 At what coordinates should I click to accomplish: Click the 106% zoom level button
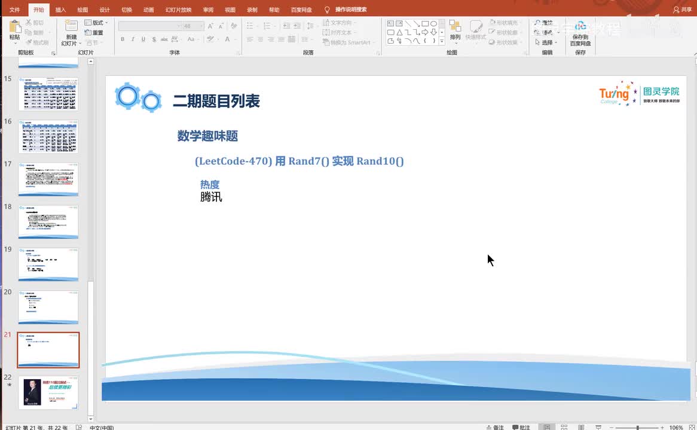point(675,428)
